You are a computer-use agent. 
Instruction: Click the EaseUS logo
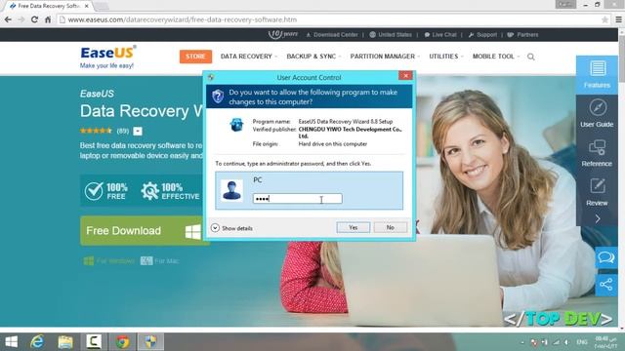click(x=107, y=57)
